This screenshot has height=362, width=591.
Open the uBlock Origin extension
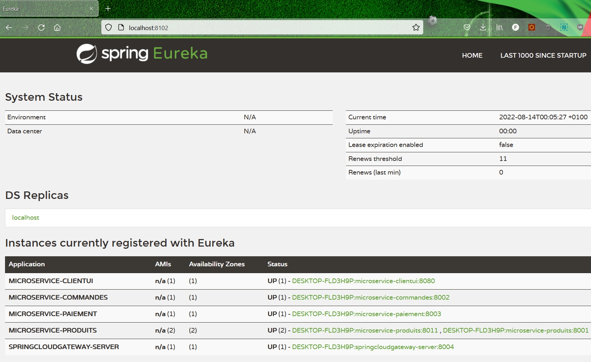pyautogui.click(x=580, y=27)
